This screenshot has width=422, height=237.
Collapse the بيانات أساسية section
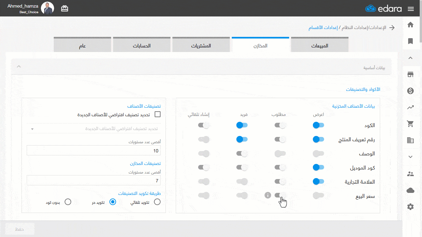coord(19,67)
